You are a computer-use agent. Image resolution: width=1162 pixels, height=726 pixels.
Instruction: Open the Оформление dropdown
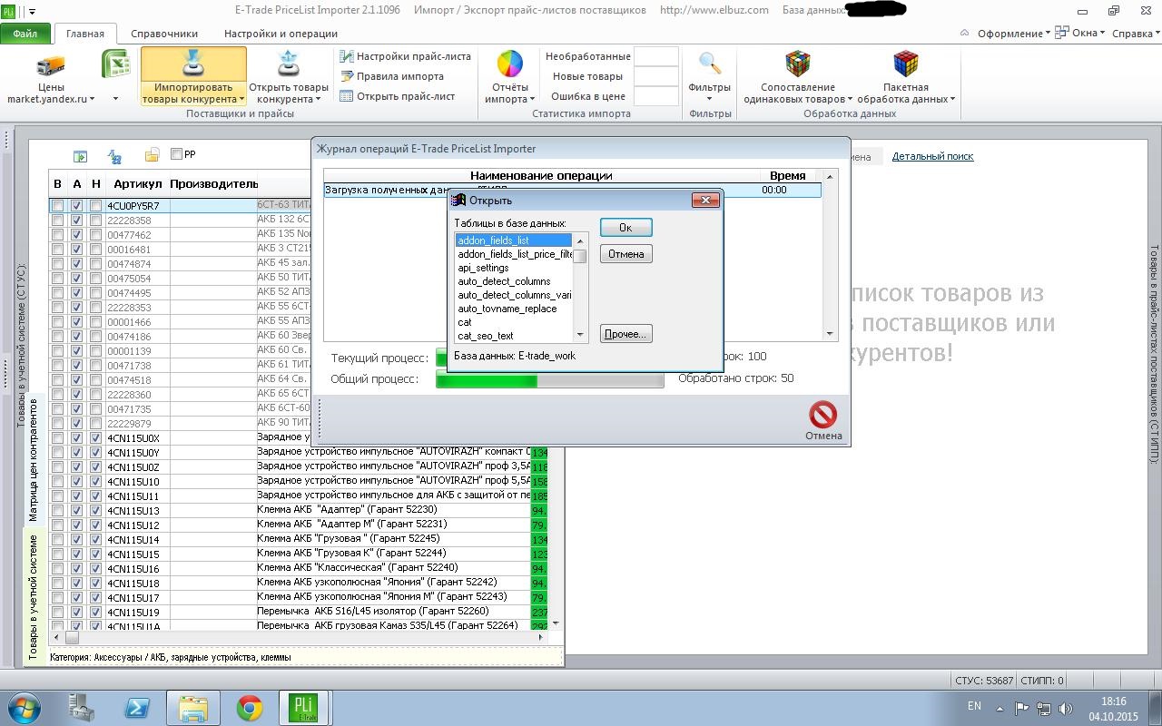(x=1013, y=34)
